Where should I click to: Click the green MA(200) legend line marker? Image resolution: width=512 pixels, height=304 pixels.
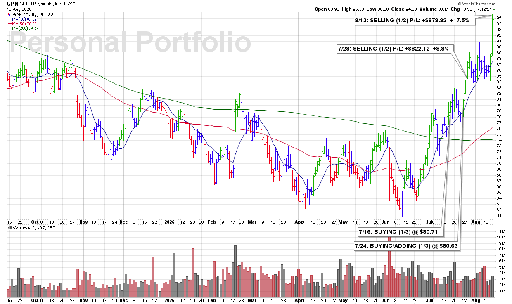click(x=9, y=28)
